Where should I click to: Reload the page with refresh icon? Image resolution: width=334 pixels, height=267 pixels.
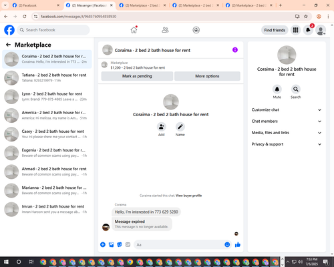[x=25, y=16]
